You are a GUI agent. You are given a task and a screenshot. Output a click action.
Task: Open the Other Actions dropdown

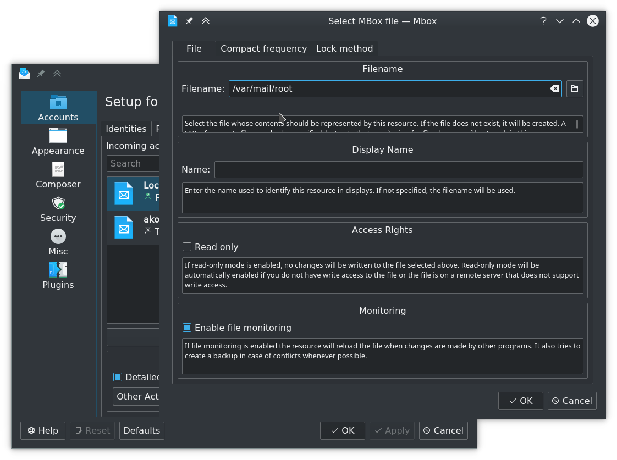[137, 396]
